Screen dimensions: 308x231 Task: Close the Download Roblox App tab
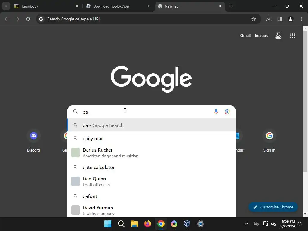149,6
